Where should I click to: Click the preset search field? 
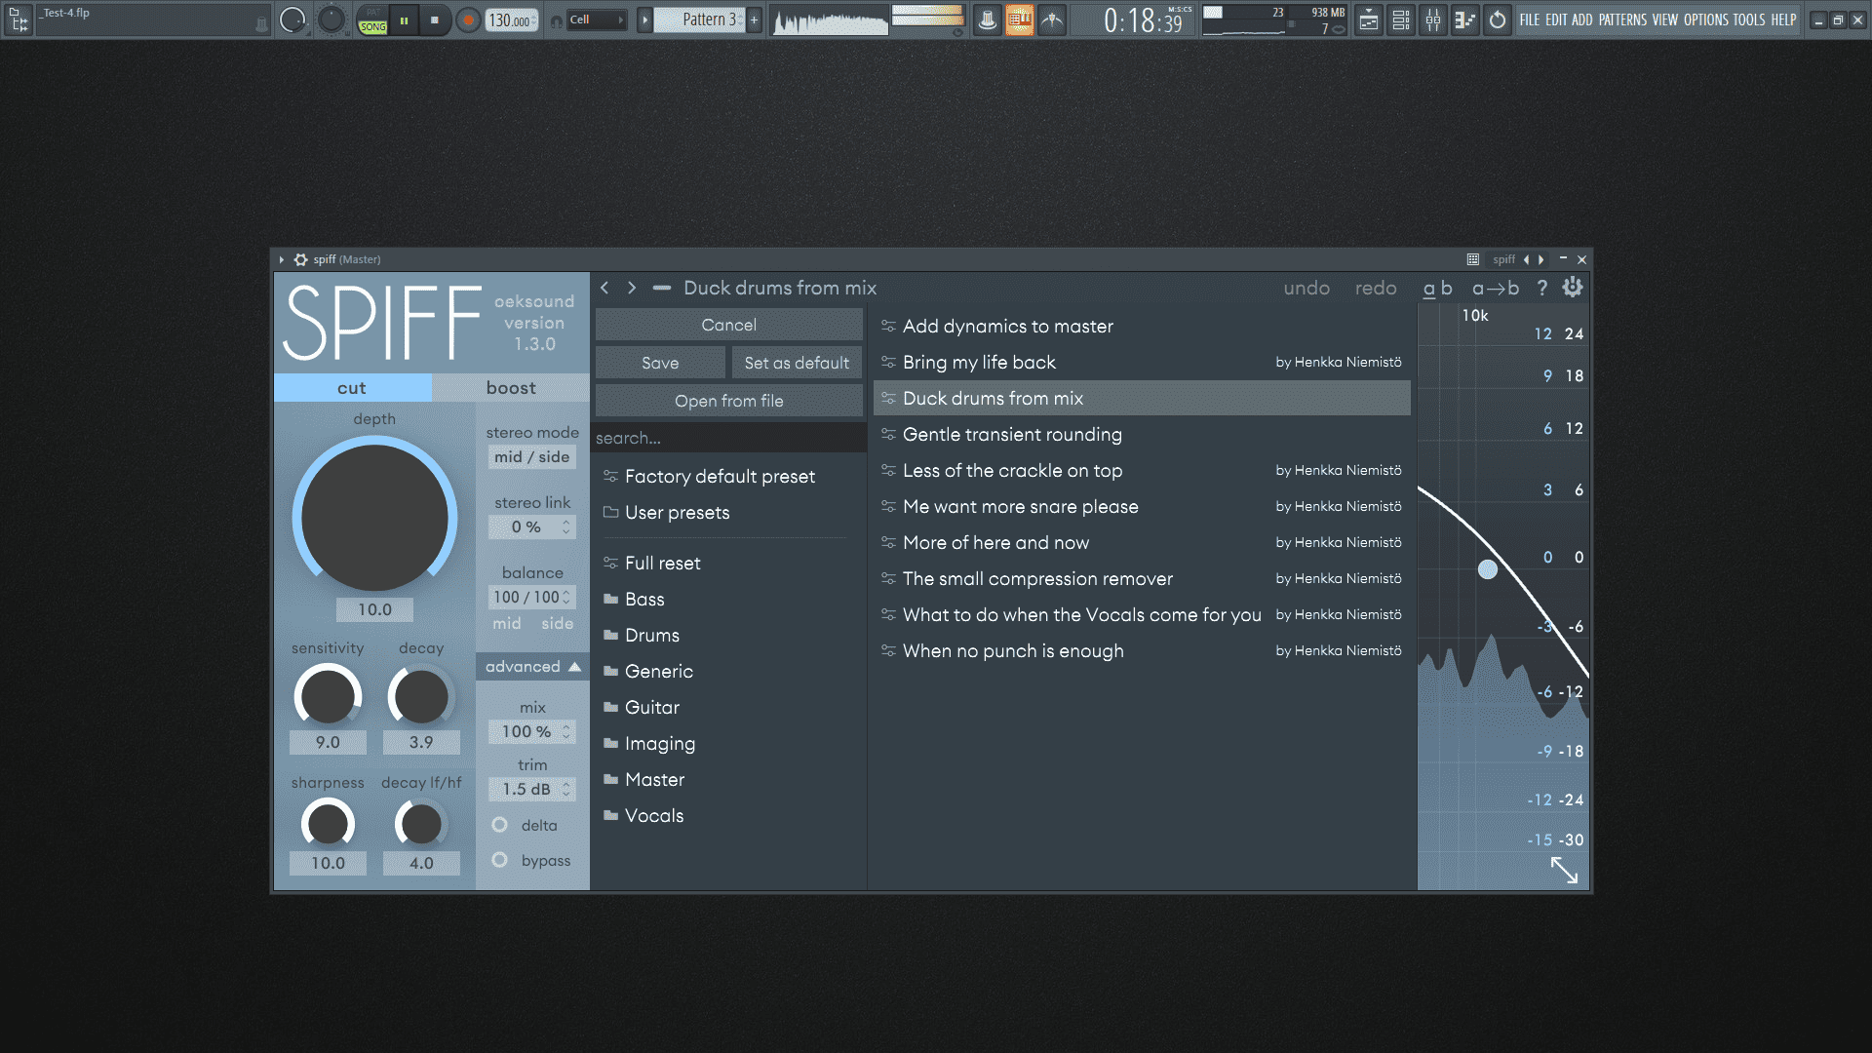[729, 438]
